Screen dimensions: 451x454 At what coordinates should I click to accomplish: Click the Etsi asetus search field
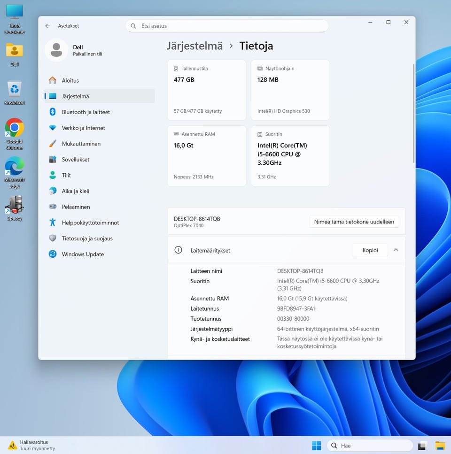click(x=226, y=26)
